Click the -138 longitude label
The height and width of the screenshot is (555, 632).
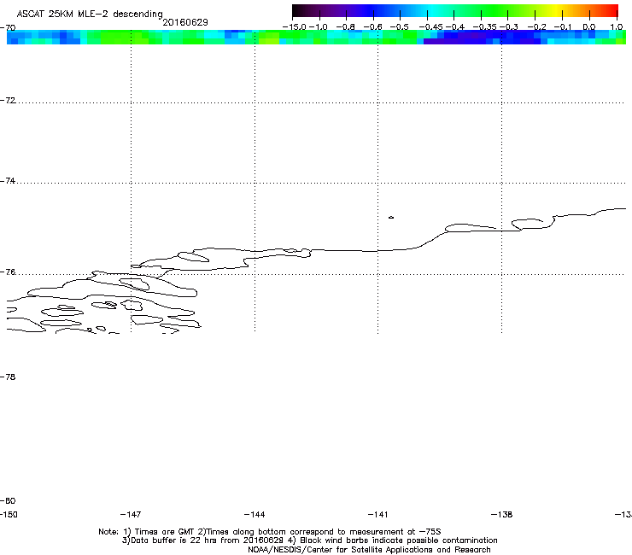[502, 515]
